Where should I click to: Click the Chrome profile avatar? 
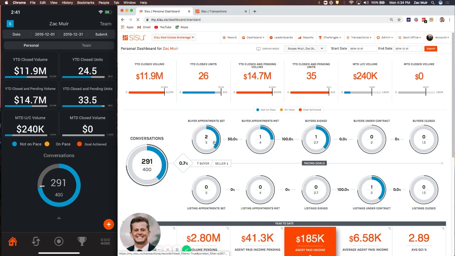442,20
